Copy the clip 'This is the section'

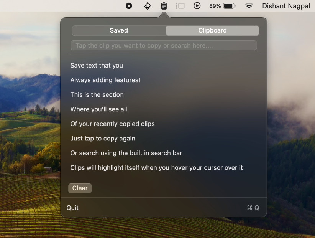click(x=97, y=95)
